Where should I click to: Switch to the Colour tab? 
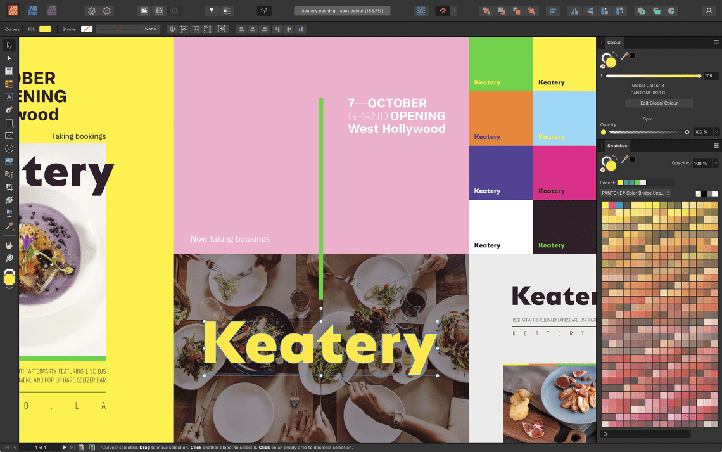tap(614, 42)
